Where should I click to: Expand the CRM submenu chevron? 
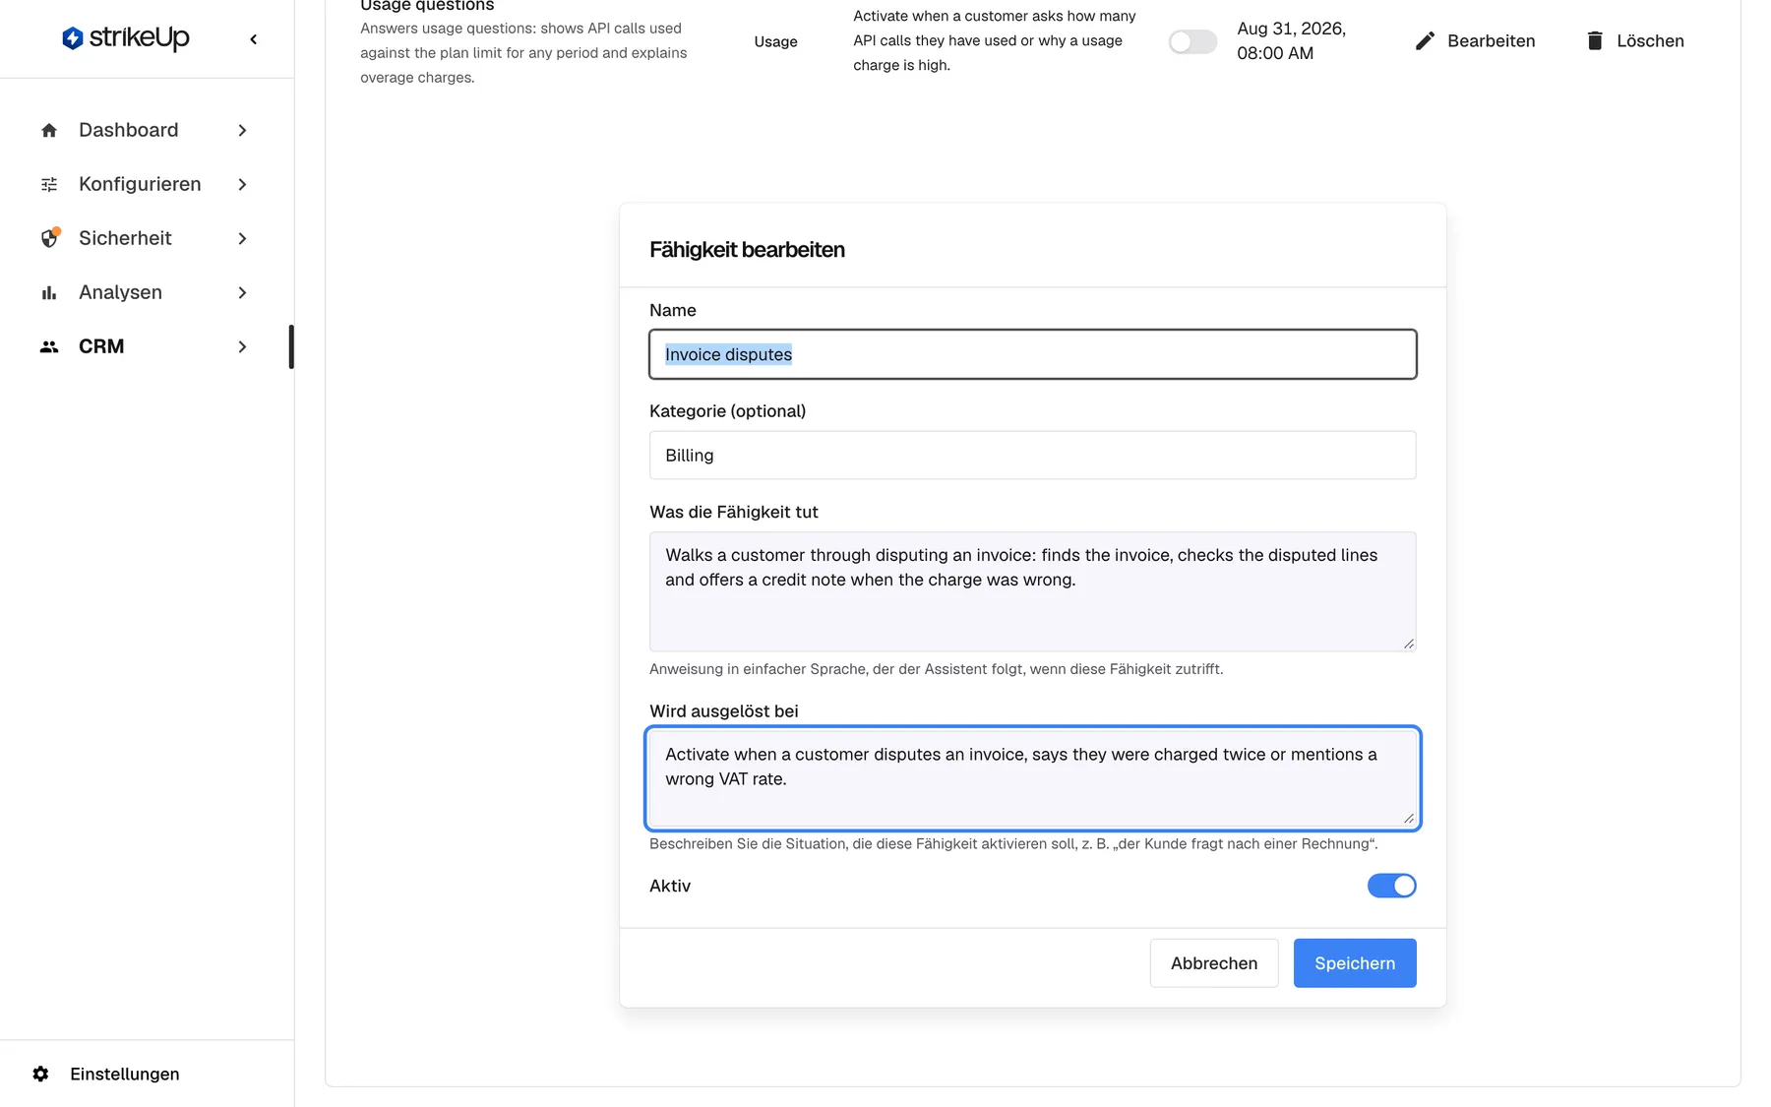[x=242, y=346]
